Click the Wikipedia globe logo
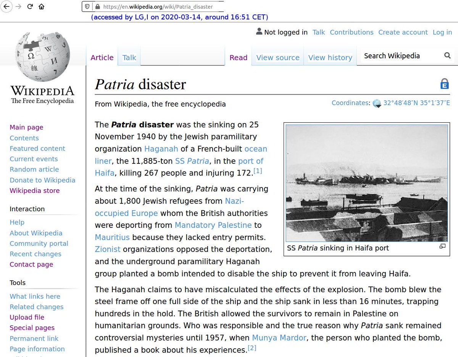 click(x=43, y=56)
